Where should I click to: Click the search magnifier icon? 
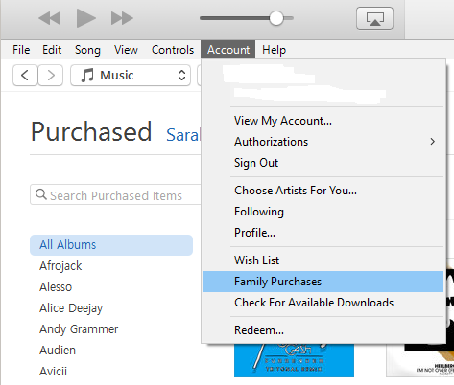[x=41, y=194]
